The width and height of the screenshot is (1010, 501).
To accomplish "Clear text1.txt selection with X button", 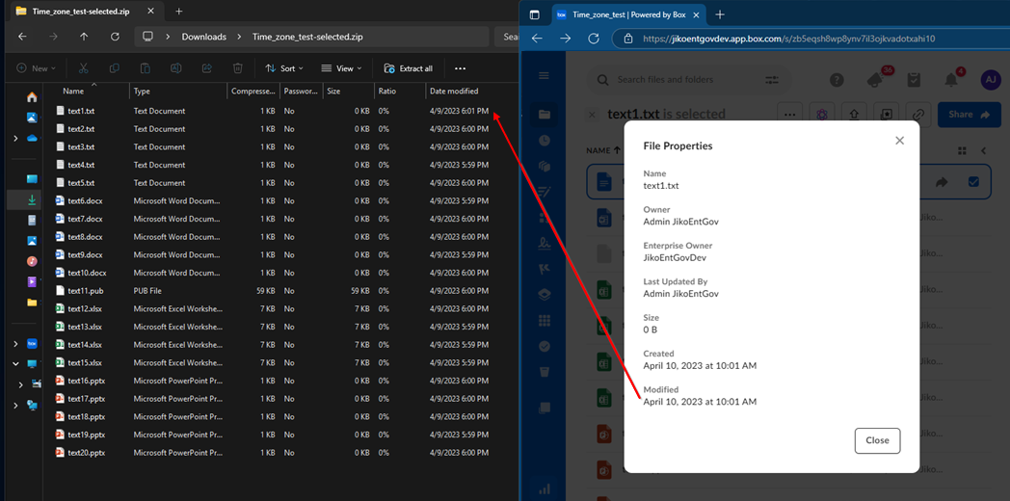I will [x=592, y=115].
